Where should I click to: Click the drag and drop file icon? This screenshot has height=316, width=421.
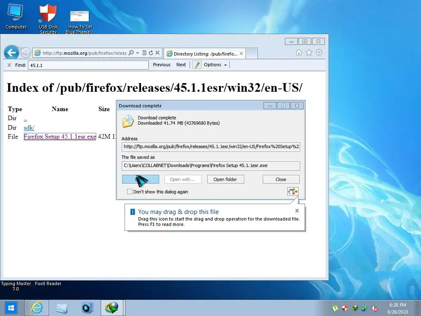(x=293, y=191)
